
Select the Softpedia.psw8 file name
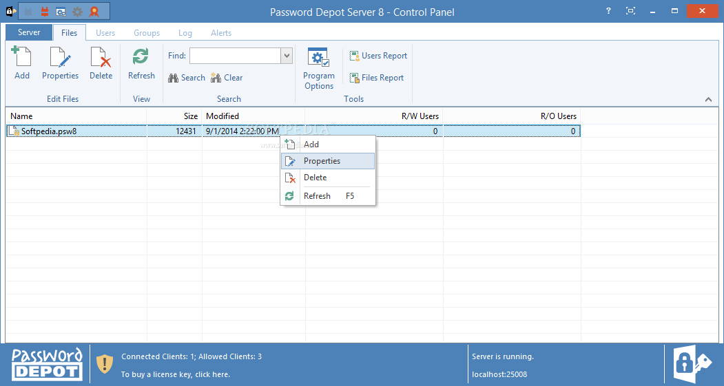pyautogui.click(x=49, y=131)
